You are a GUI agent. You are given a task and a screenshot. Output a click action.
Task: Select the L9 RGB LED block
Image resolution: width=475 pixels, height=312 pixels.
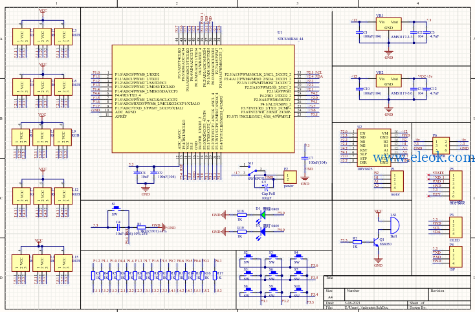(x=63, y=137)
